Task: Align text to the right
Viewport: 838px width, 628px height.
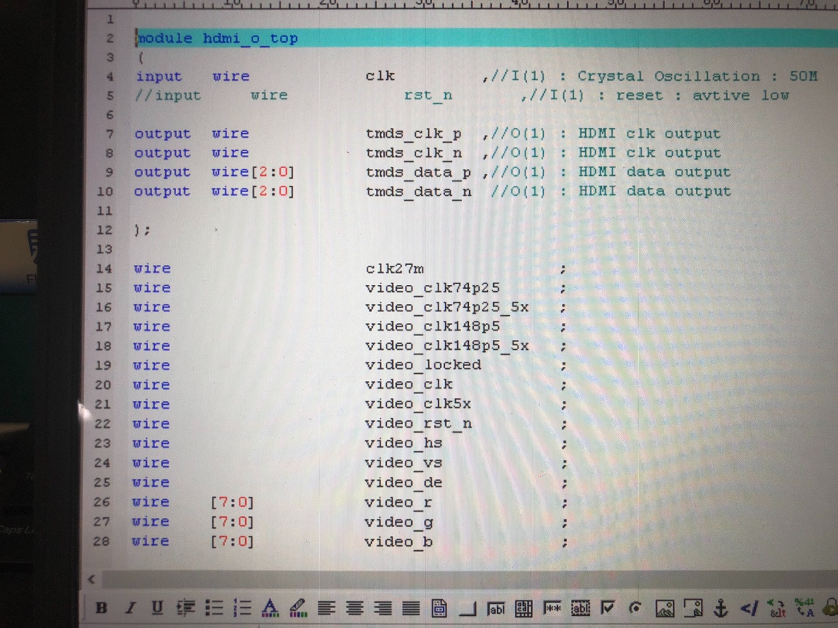Action: pyautogui.click(x=383, y=608)
